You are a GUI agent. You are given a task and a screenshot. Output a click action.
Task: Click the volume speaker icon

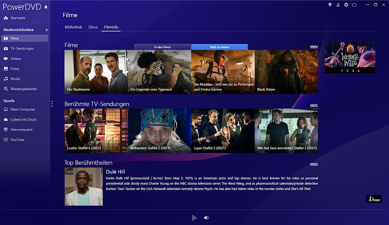[206, 218]
